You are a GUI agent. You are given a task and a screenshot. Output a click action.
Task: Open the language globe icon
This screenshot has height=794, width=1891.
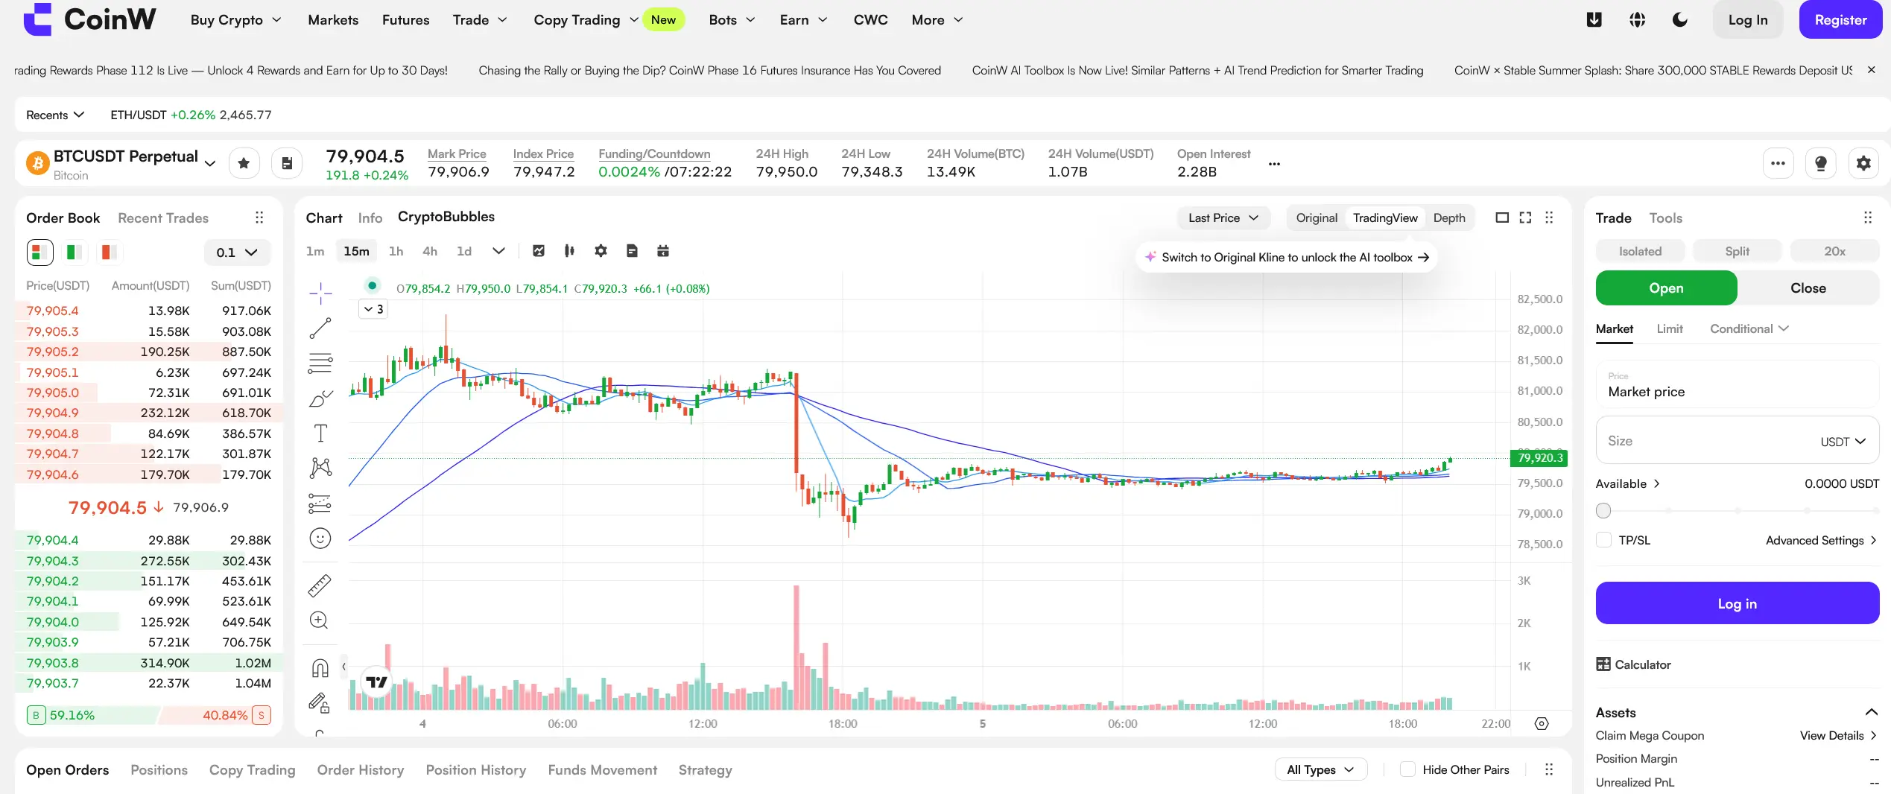pos(1637,20)
